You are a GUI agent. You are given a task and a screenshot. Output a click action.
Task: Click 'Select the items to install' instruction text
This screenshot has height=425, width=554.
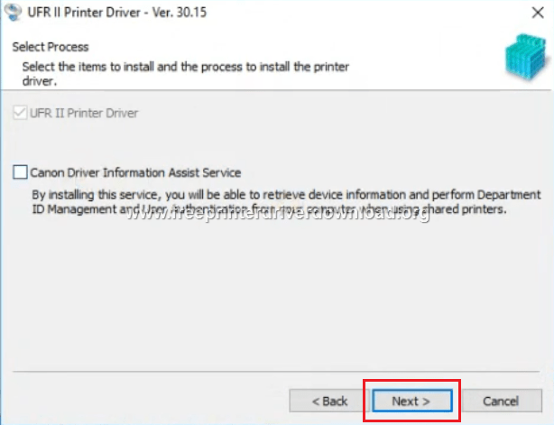pos(186,73)
